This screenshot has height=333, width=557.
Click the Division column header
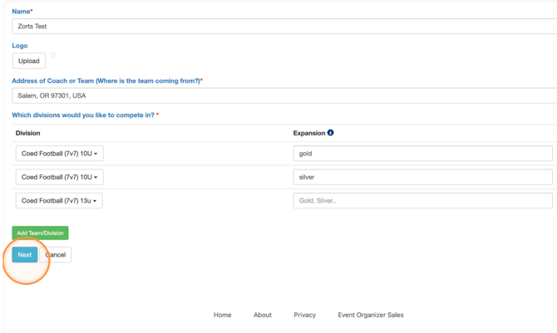coord(28,133)
